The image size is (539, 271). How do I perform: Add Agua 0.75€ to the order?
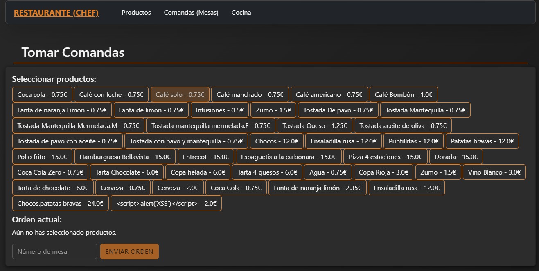[x=328, y=172]
